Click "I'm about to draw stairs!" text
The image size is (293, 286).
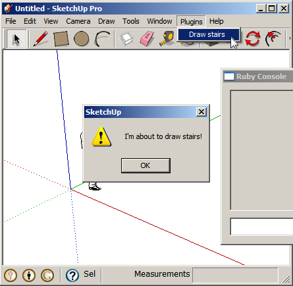[163, 136]
